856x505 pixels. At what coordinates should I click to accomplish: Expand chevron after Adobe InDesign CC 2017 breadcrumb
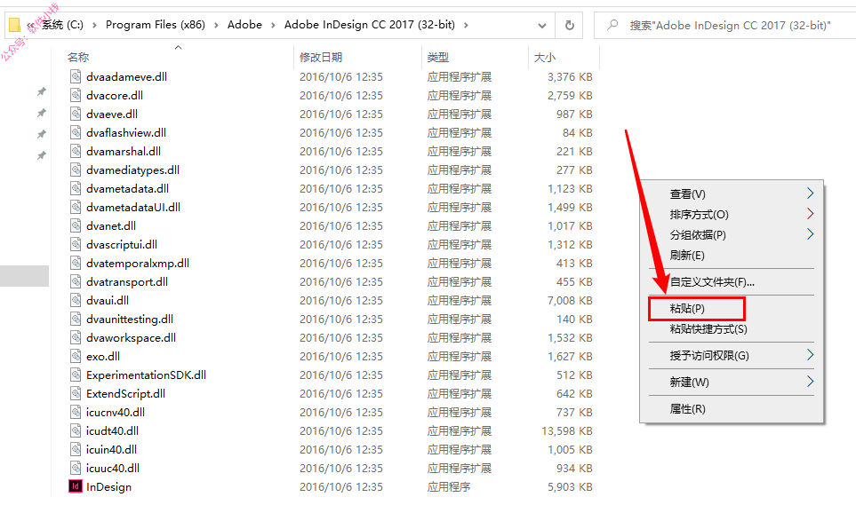(466, 25)
